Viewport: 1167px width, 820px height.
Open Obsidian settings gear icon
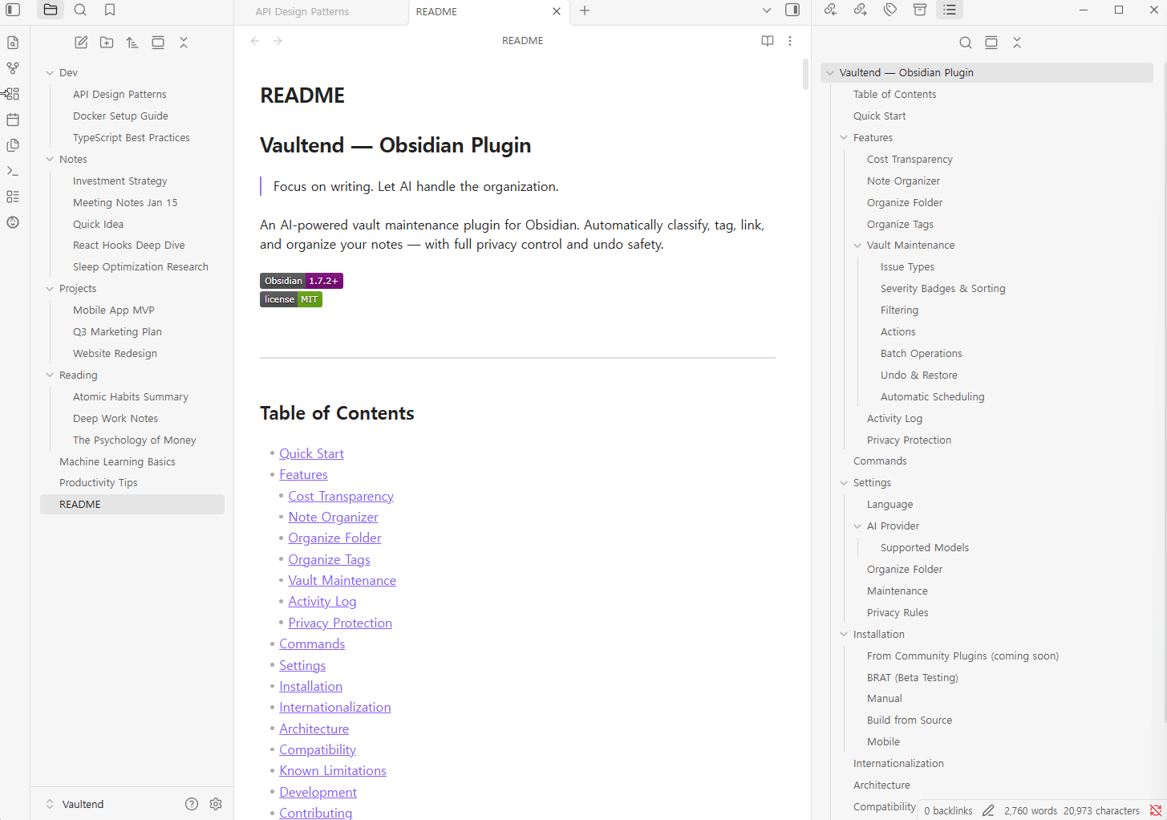(216, 804)
